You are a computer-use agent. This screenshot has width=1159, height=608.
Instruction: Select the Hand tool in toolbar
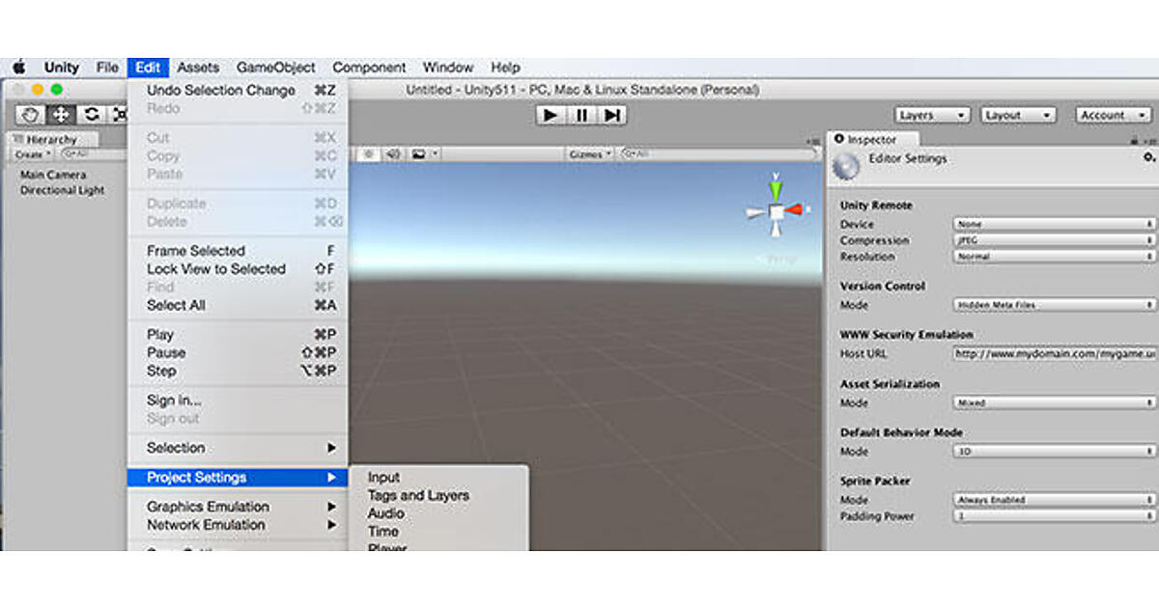point(31,115)
